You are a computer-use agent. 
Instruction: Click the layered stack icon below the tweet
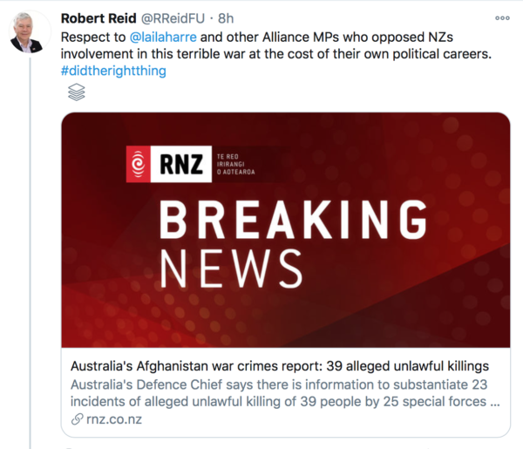(75, 93)
